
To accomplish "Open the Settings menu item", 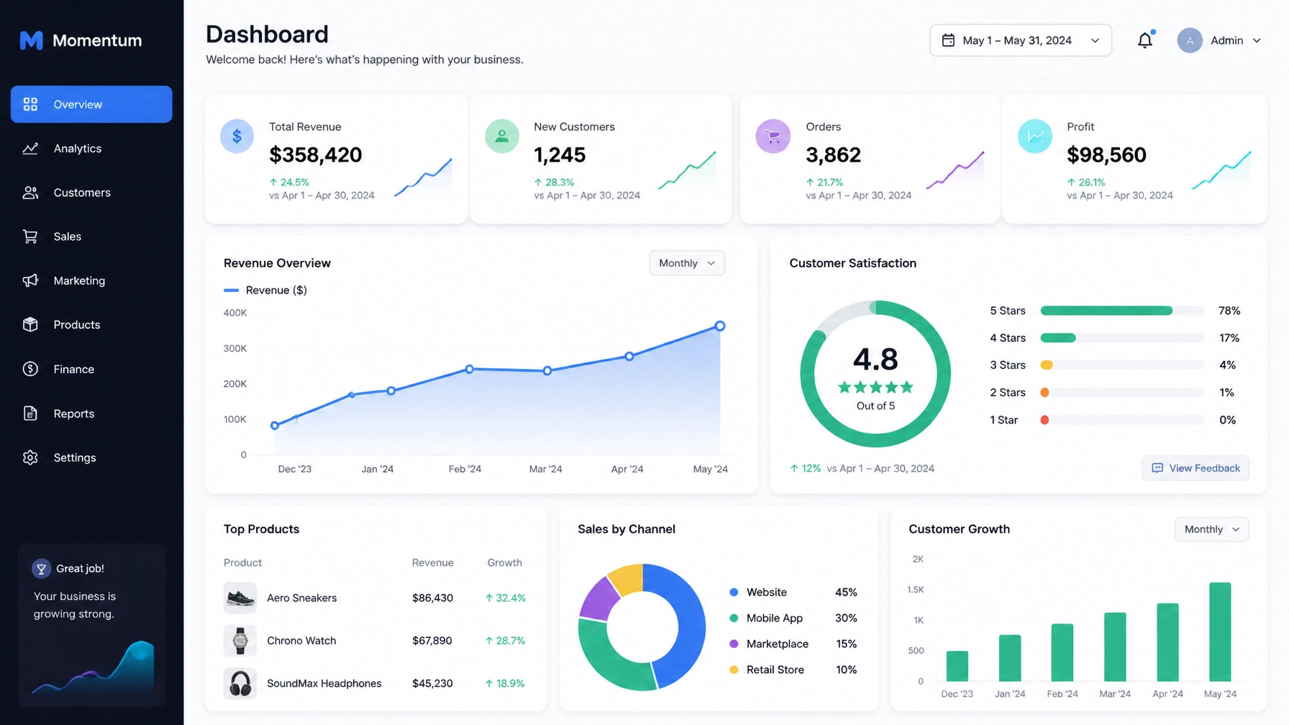I will 91,457.
